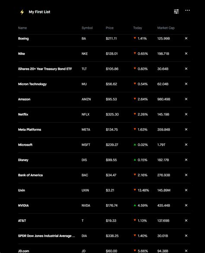Remove Boeing from the list
The width and height of the screenshot is (205, 253).
(186, 38)
